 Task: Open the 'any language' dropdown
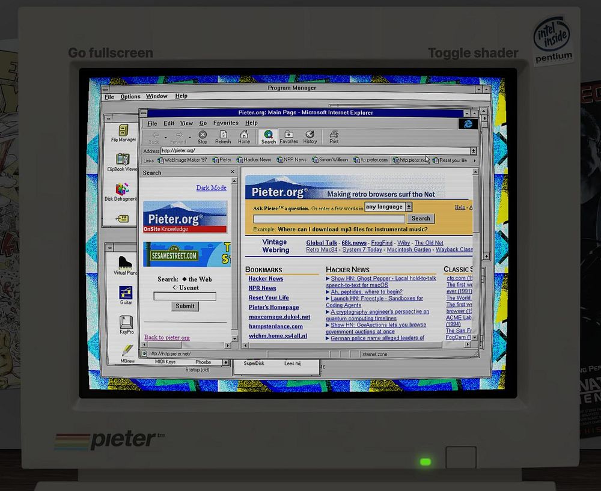tap(388, 207)
